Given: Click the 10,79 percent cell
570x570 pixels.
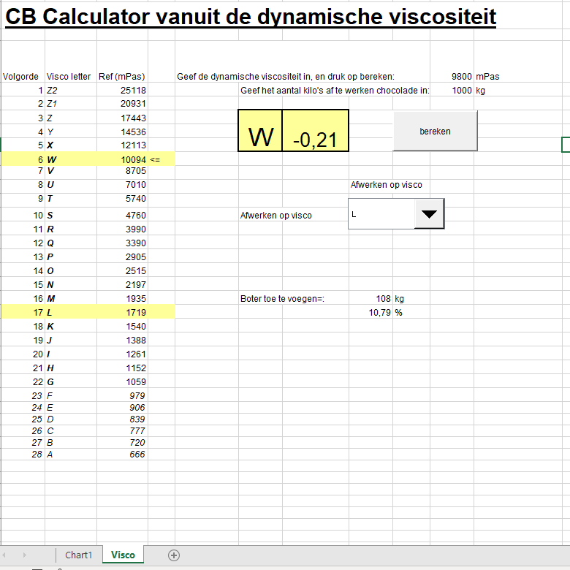Looking at the screenshot, I should [370, 313].
